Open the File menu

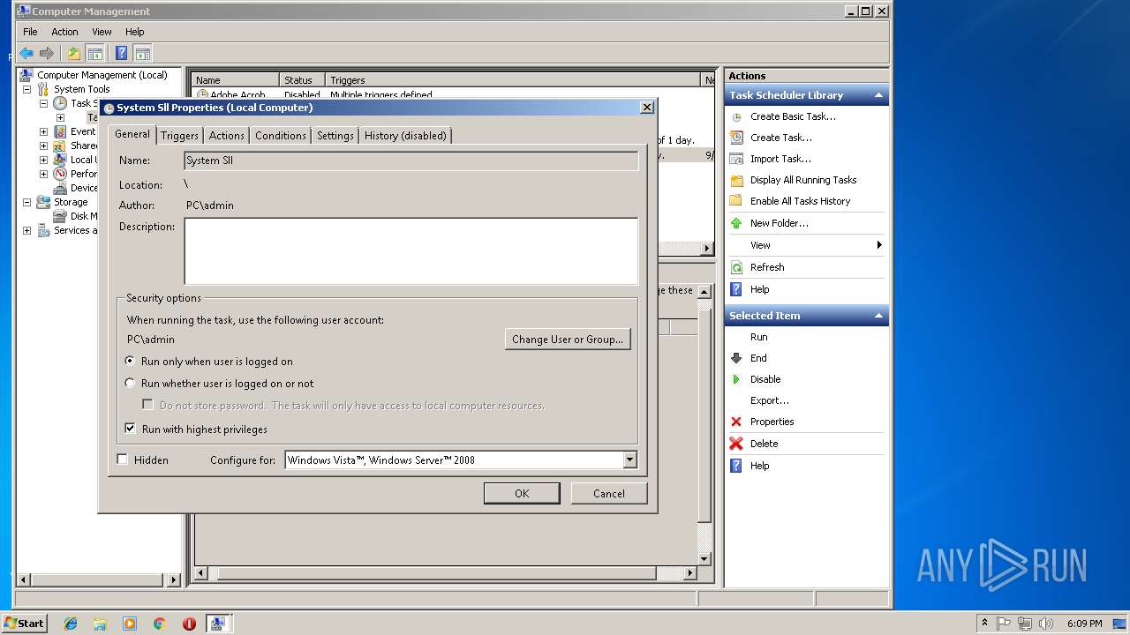coord(30,32)
